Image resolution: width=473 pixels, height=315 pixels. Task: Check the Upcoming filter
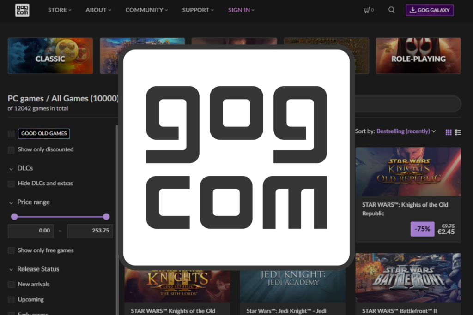[x=11, y=300]
